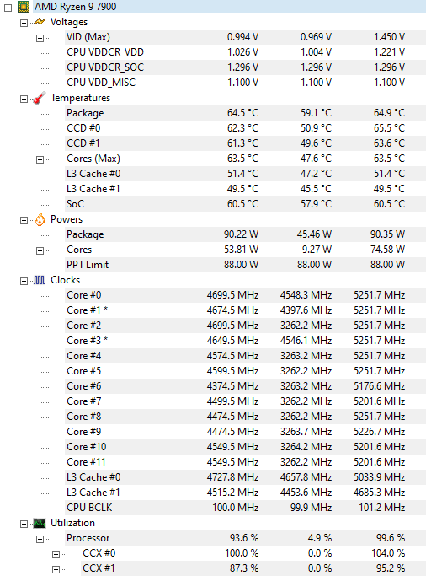426x576 pixels.
Task: Select the Core #1 * clock row
Action: point(245,310)
